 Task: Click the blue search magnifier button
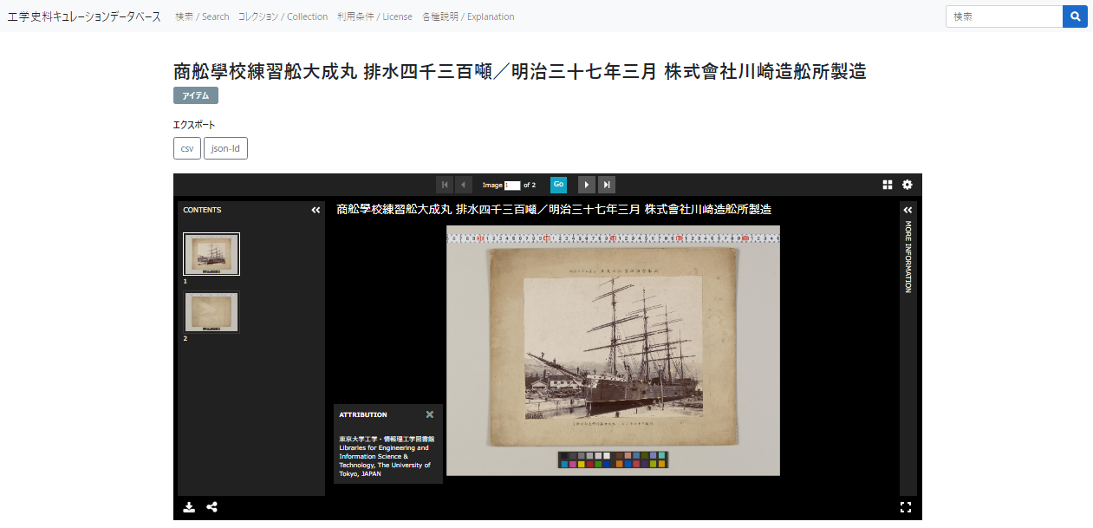(x=1075, y=16)
